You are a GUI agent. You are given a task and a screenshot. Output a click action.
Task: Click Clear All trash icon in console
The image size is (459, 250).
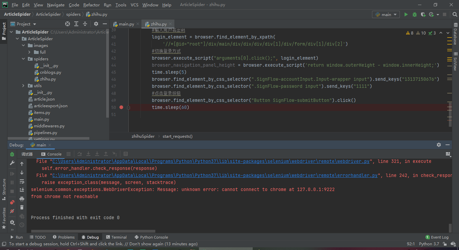(x=22, y=207)
